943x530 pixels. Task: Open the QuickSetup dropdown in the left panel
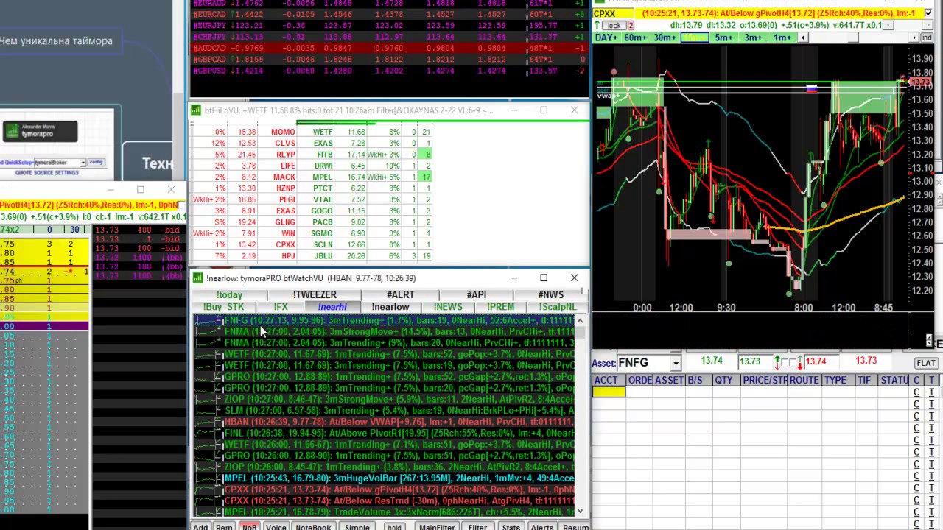(83, 162)
